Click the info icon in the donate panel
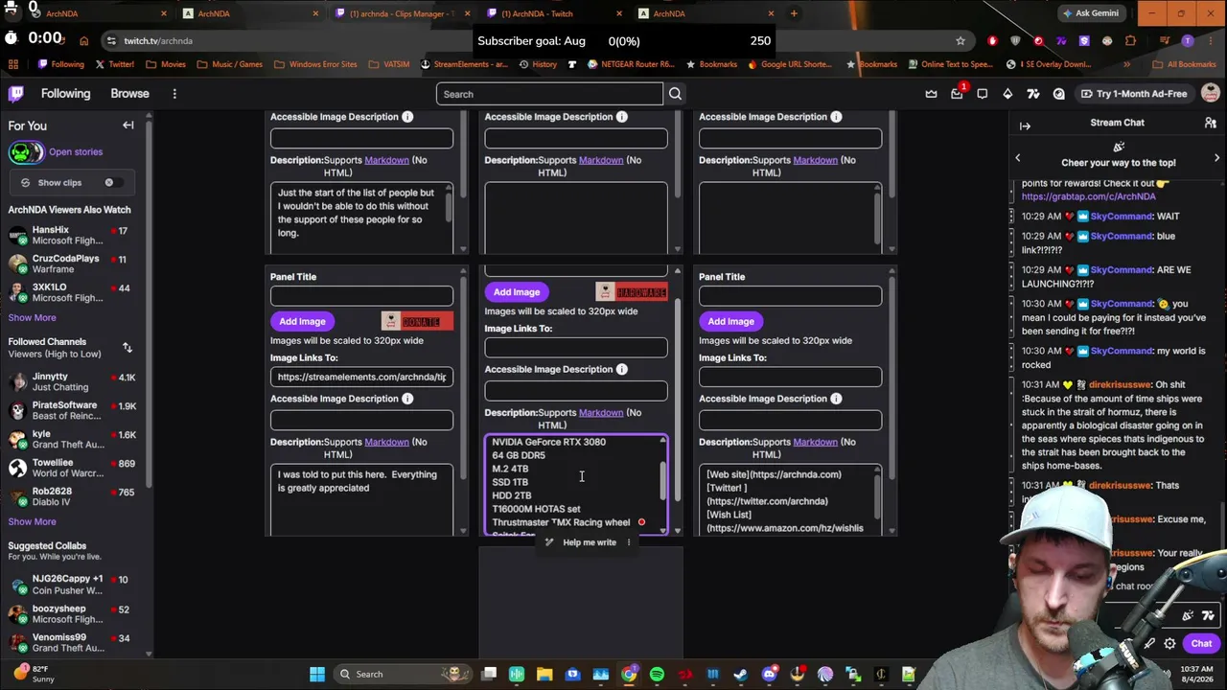 [x=407, y=399]
